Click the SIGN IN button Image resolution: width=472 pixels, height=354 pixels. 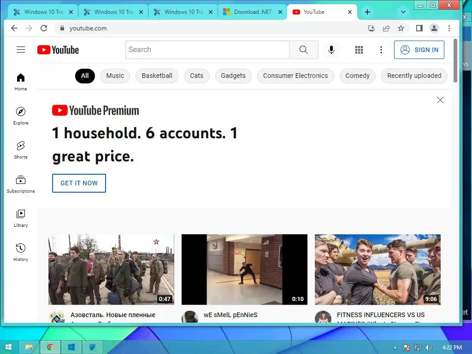pyautogui.click(x=419, y=50)
